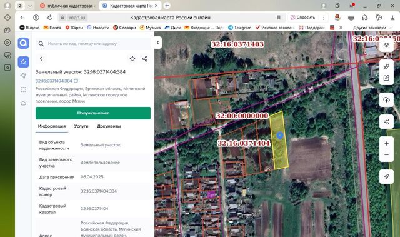Click the map.ru address bar

pos(77,18)
